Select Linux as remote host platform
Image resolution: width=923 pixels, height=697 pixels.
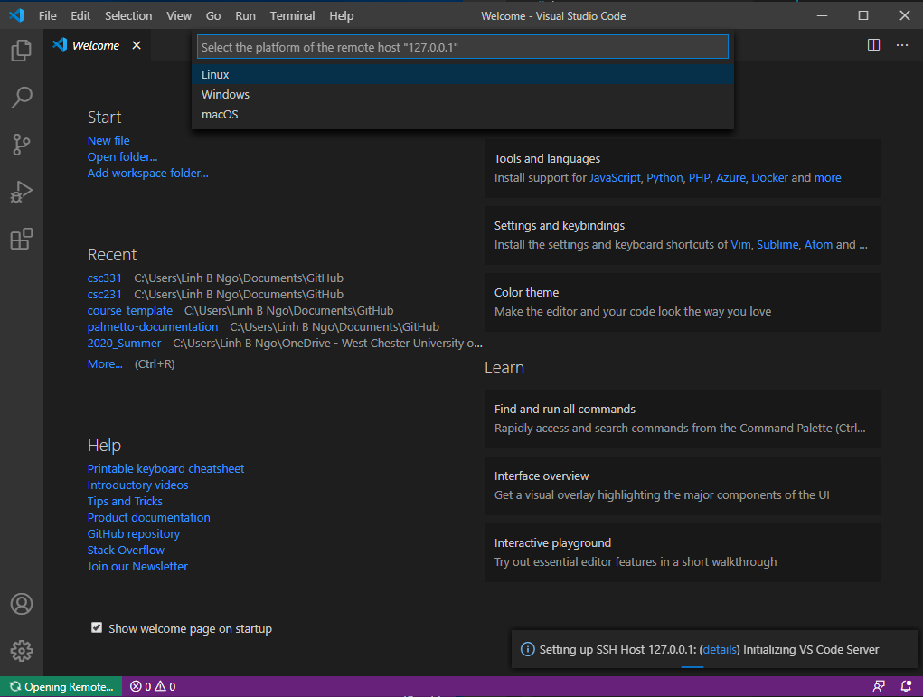tap(463, 75)
